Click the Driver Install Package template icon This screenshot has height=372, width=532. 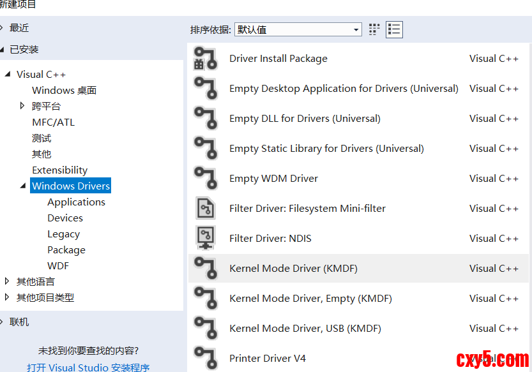pyautogui.click(x=205, y=59)
